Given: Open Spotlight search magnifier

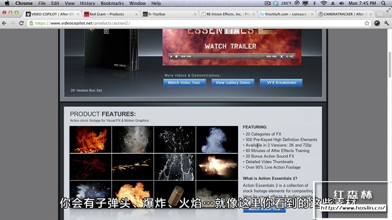Looking at the screenshot, I should click(x=384, y=3).
